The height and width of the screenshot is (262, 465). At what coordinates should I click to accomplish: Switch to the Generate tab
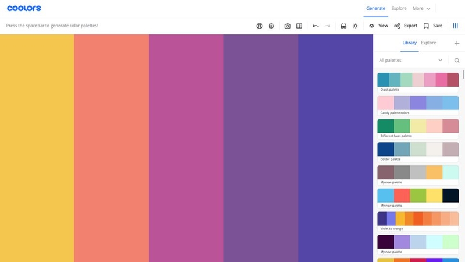pyautogui.click(x=375, y=8)
